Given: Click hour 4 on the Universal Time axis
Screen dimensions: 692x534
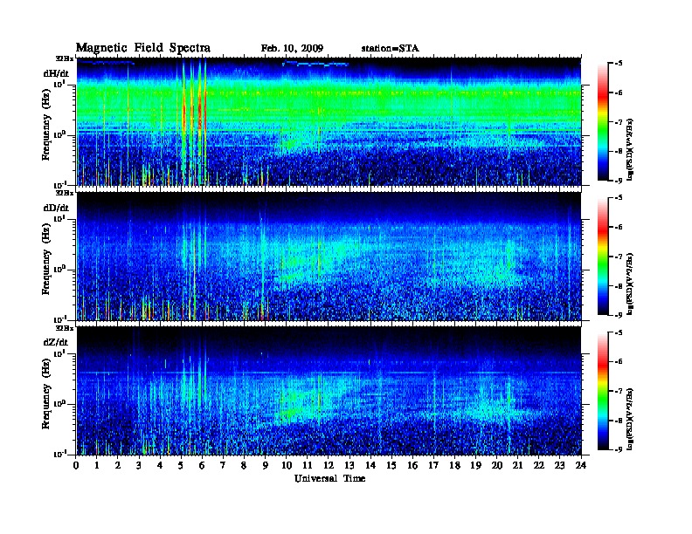Looking at the screenshot, I should tap(160, 465).
